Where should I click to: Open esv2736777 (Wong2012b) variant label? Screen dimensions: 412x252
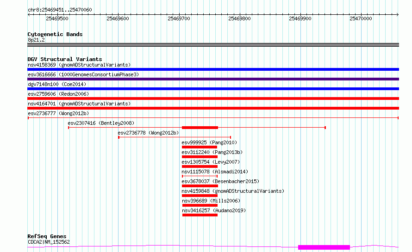(58, 113)
